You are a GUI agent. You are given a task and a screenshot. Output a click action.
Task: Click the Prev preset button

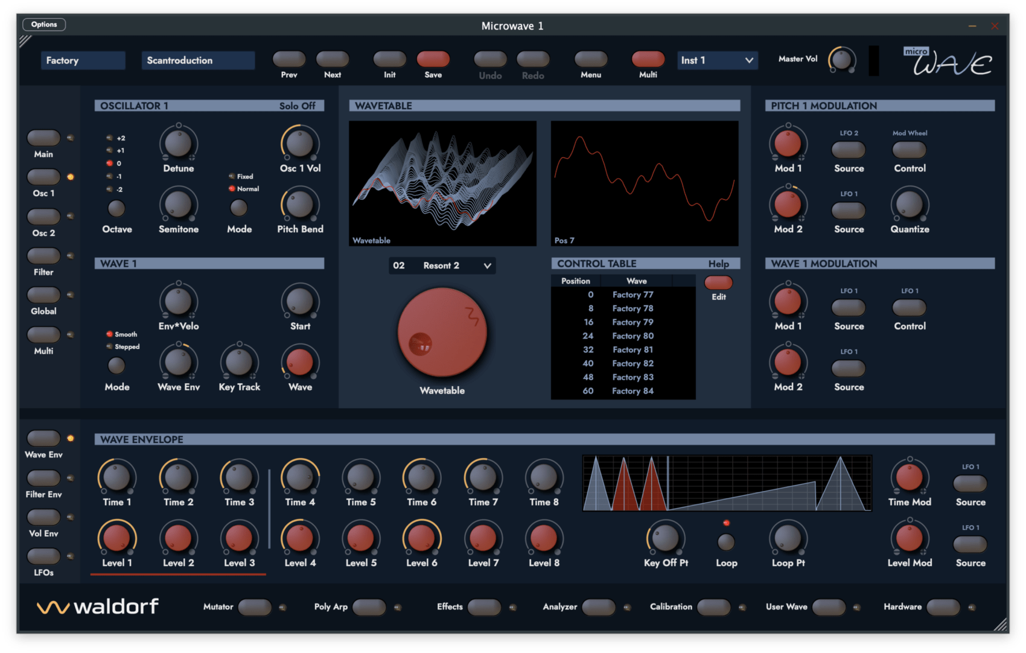point(289,59)
